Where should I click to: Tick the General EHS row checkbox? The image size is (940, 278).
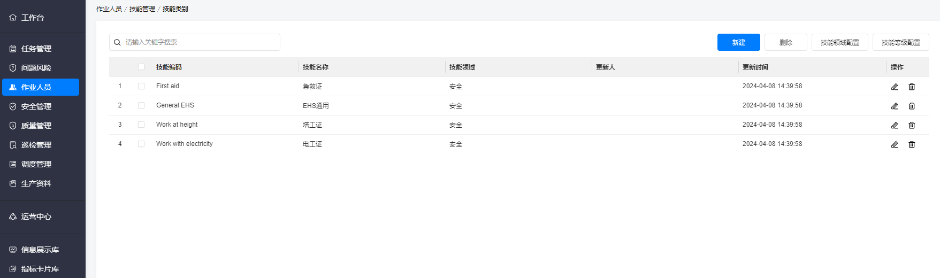141,105
